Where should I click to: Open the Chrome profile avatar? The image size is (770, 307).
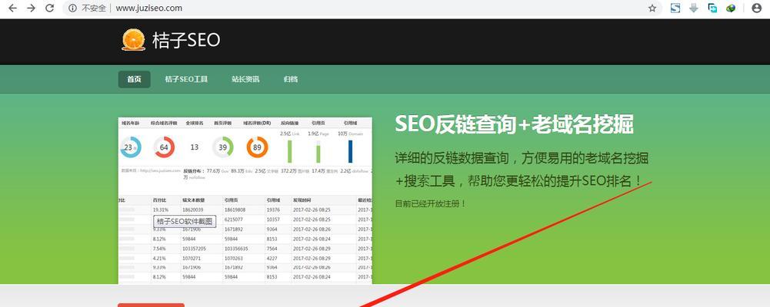(x=756, y=8)
